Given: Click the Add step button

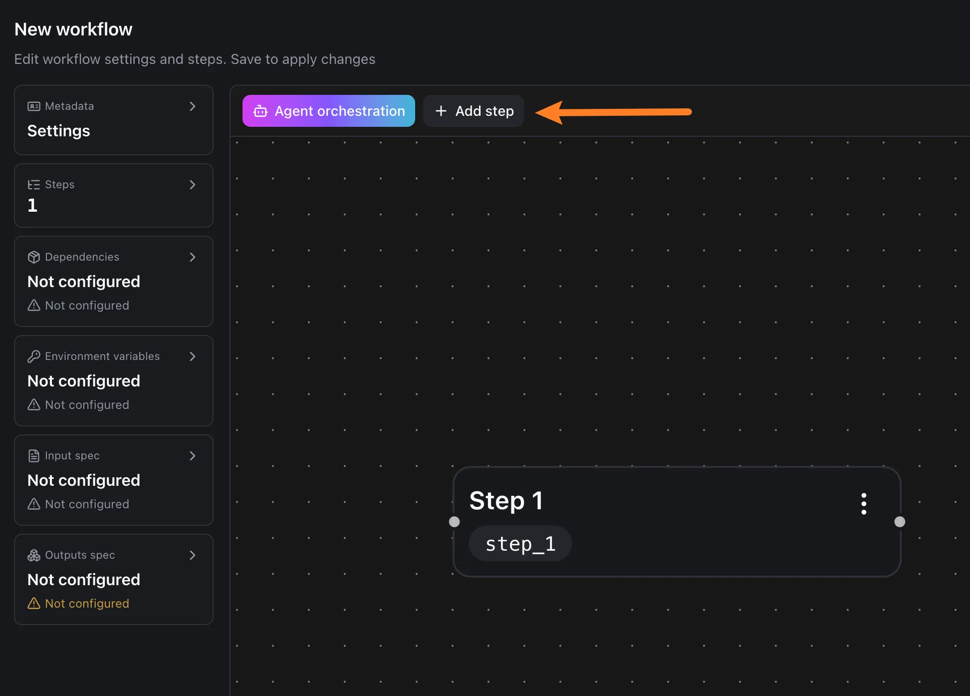Looking at the screenshot, I should point(473,111).
